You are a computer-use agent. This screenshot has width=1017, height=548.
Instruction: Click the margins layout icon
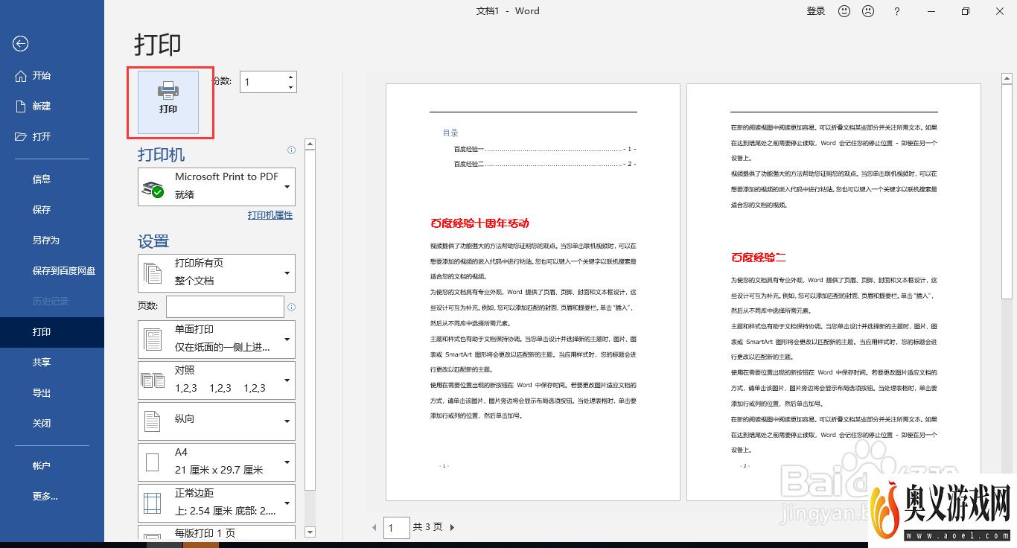coord(152,503)
